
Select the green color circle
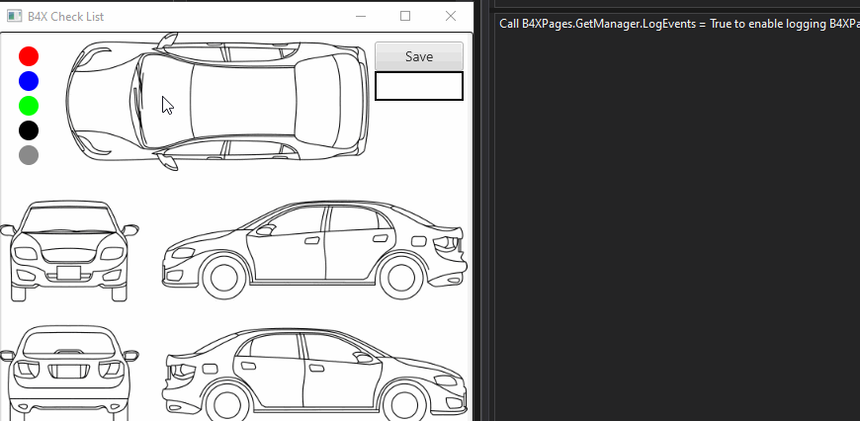pyautogui.click(x=29, y=105)
